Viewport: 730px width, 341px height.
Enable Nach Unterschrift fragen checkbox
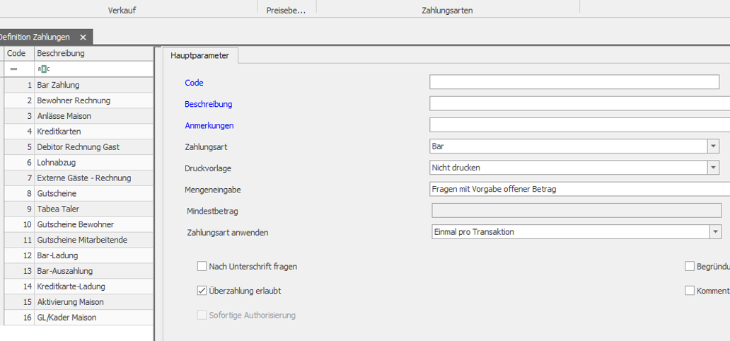(202, 267)
